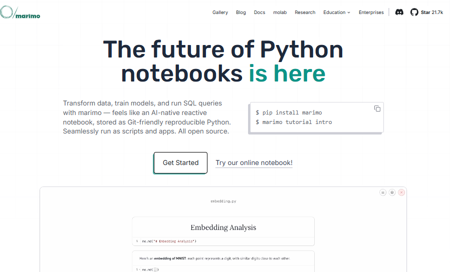The height and width of the screenshot is (272, 450).
Task: Open the notebook settings gear icon
Action: (x=392, y=192)
